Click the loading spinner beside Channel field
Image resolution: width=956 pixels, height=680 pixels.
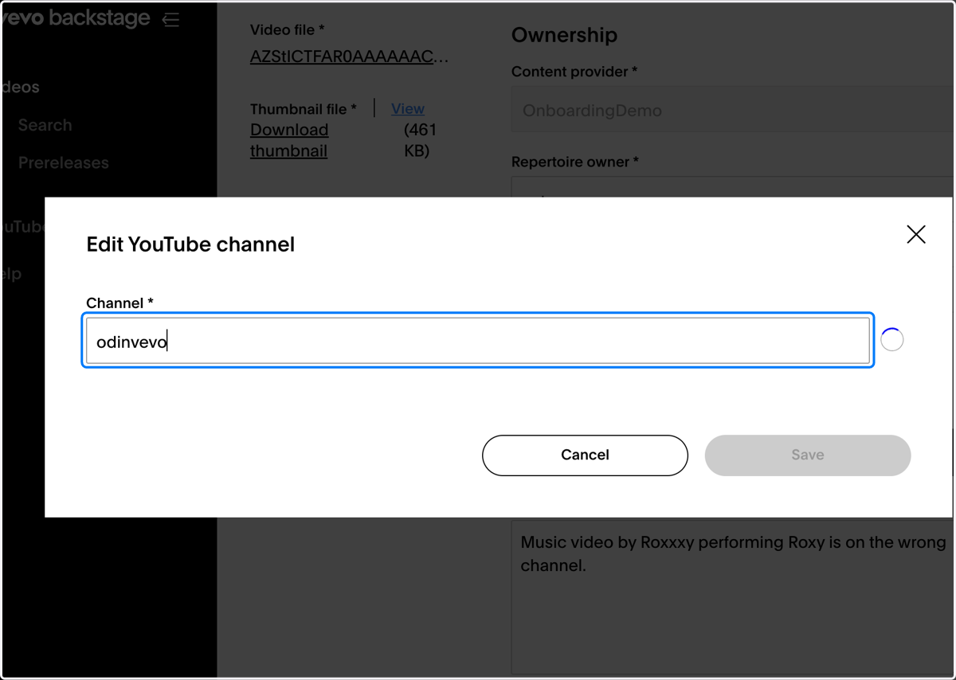(x=892, y=340)
